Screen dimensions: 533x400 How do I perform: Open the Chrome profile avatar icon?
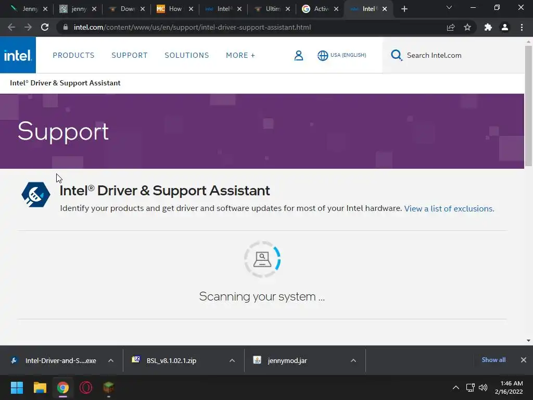505,27
